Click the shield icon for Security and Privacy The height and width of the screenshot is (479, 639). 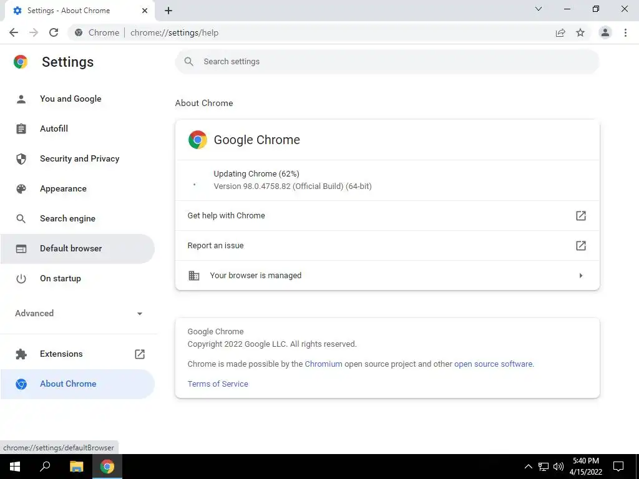click(x=21, y=159)
